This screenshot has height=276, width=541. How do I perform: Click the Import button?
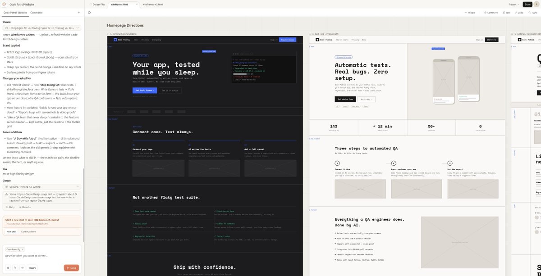point(32,267)
